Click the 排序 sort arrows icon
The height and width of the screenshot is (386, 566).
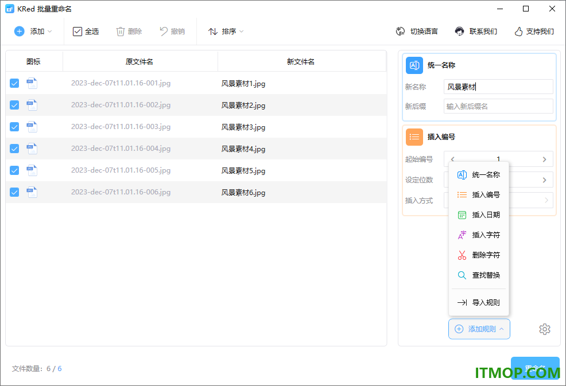(212, 32)
